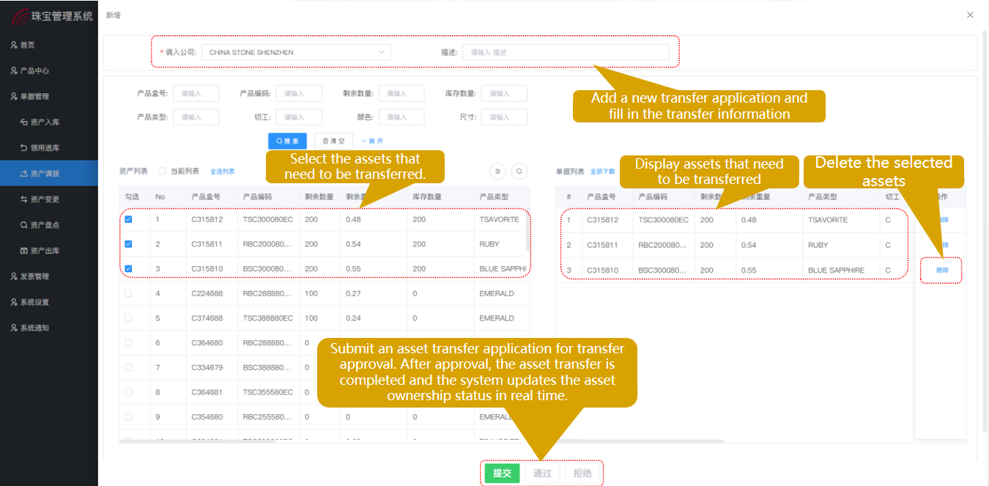Check the checkbox for row C224688

[x=129, y=293]
